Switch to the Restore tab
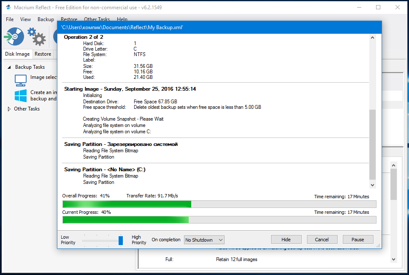Image resolution: width=409 pixels, height=275 pixels. point(43,54)
